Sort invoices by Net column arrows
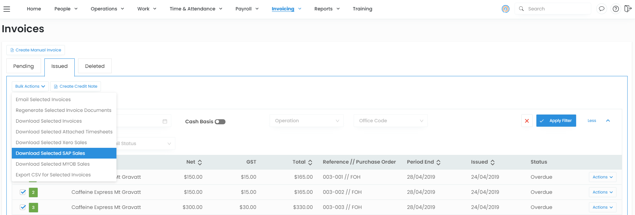Screen dimensions: 635x215 [x=200, y=162]
